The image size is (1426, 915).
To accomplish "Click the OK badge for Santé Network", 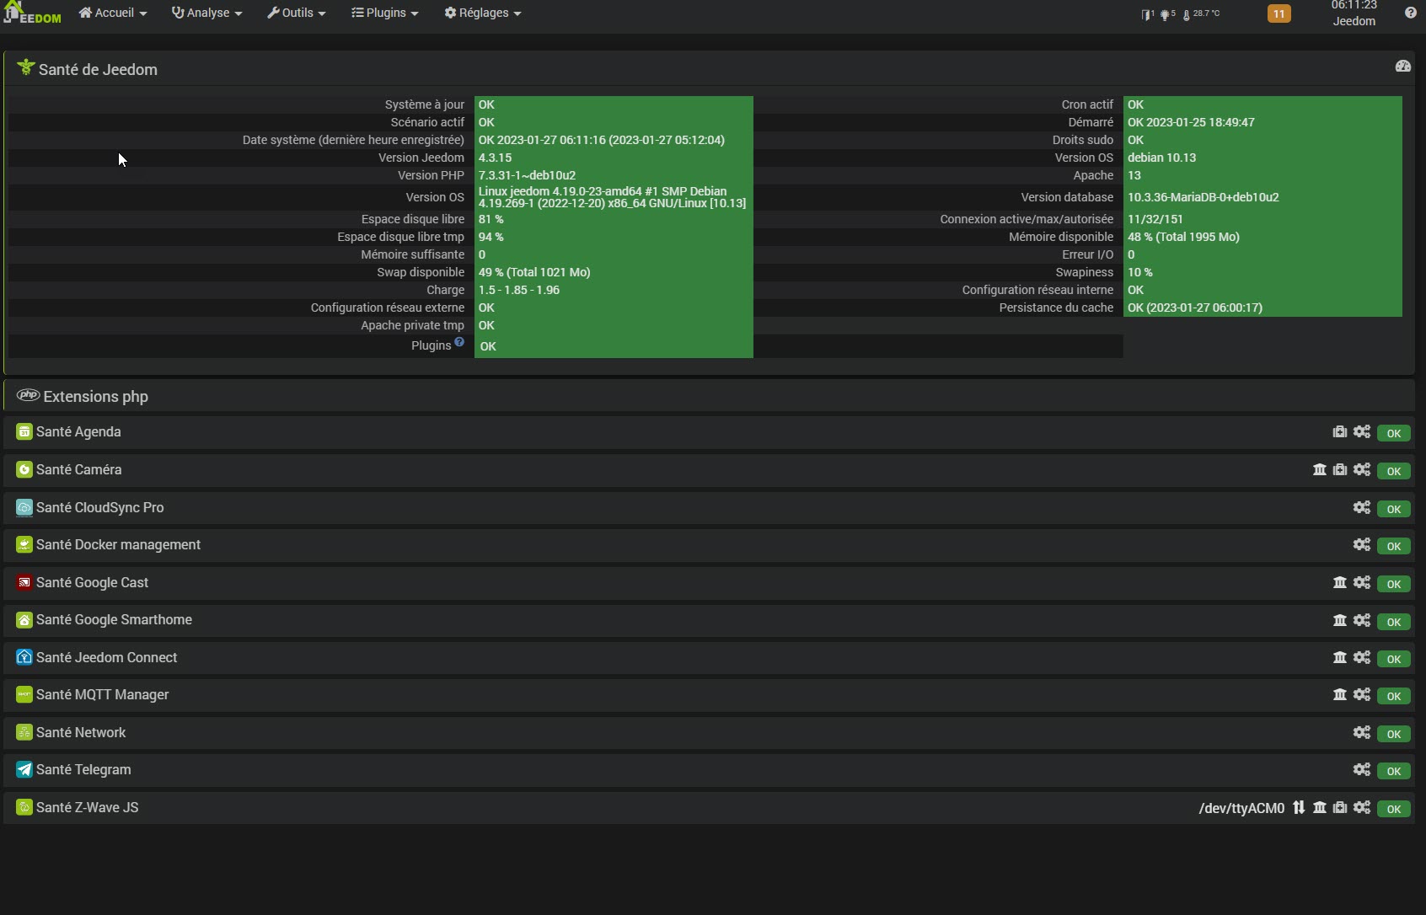I will [x=1394, y=734].
